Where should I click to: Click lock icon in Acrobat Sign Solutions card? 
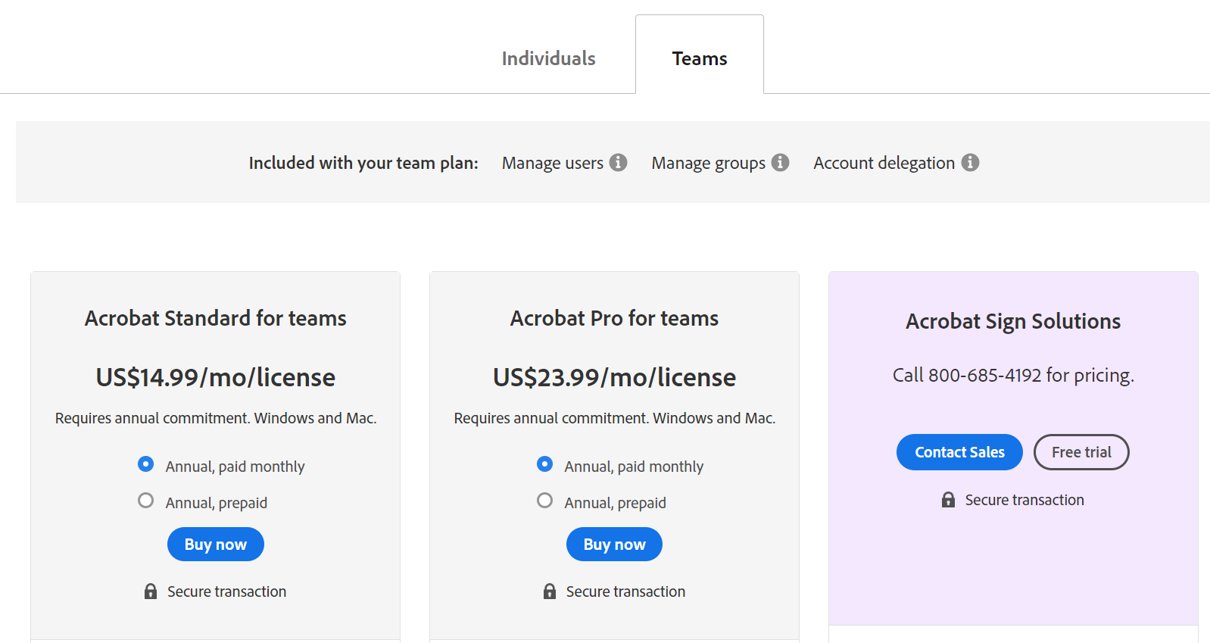(x=948, y=500)
